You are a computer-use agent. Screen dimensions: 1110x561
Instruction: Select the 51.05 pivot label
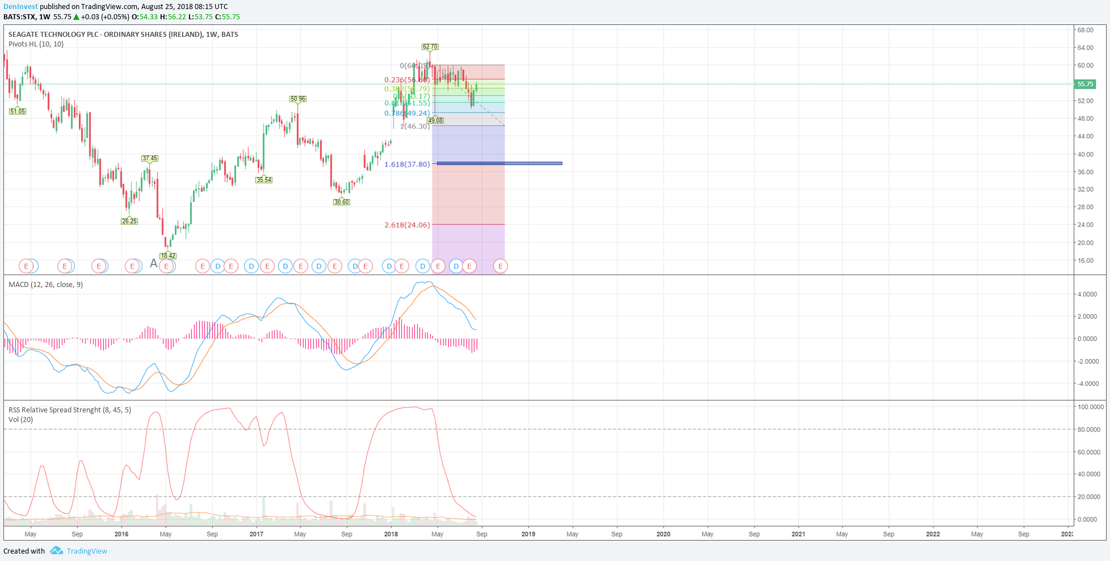pyautogui.click(x=18, y=111)
